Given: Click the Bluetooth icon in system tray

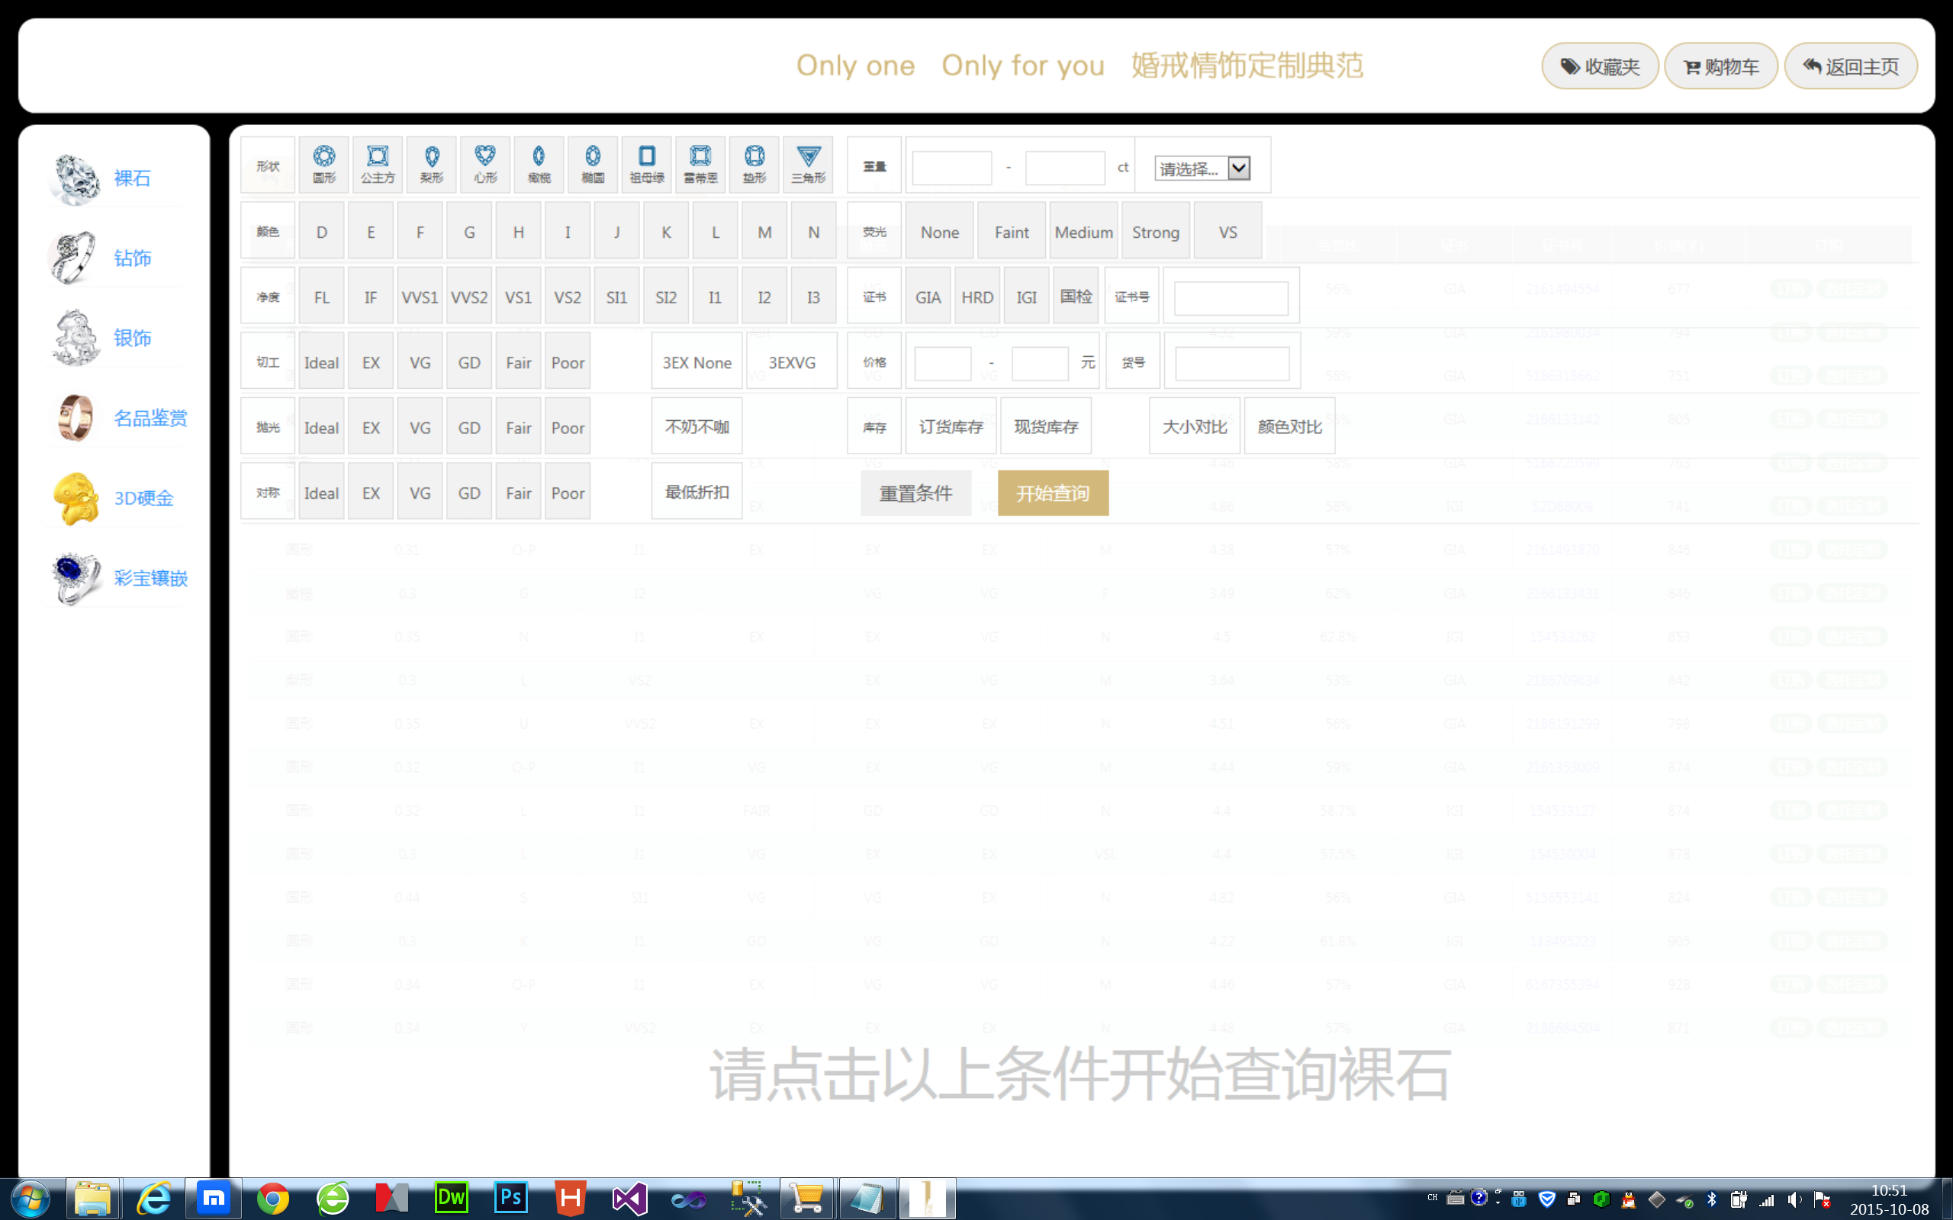Looking at the screenshot, I should tap(1712, 1200).
